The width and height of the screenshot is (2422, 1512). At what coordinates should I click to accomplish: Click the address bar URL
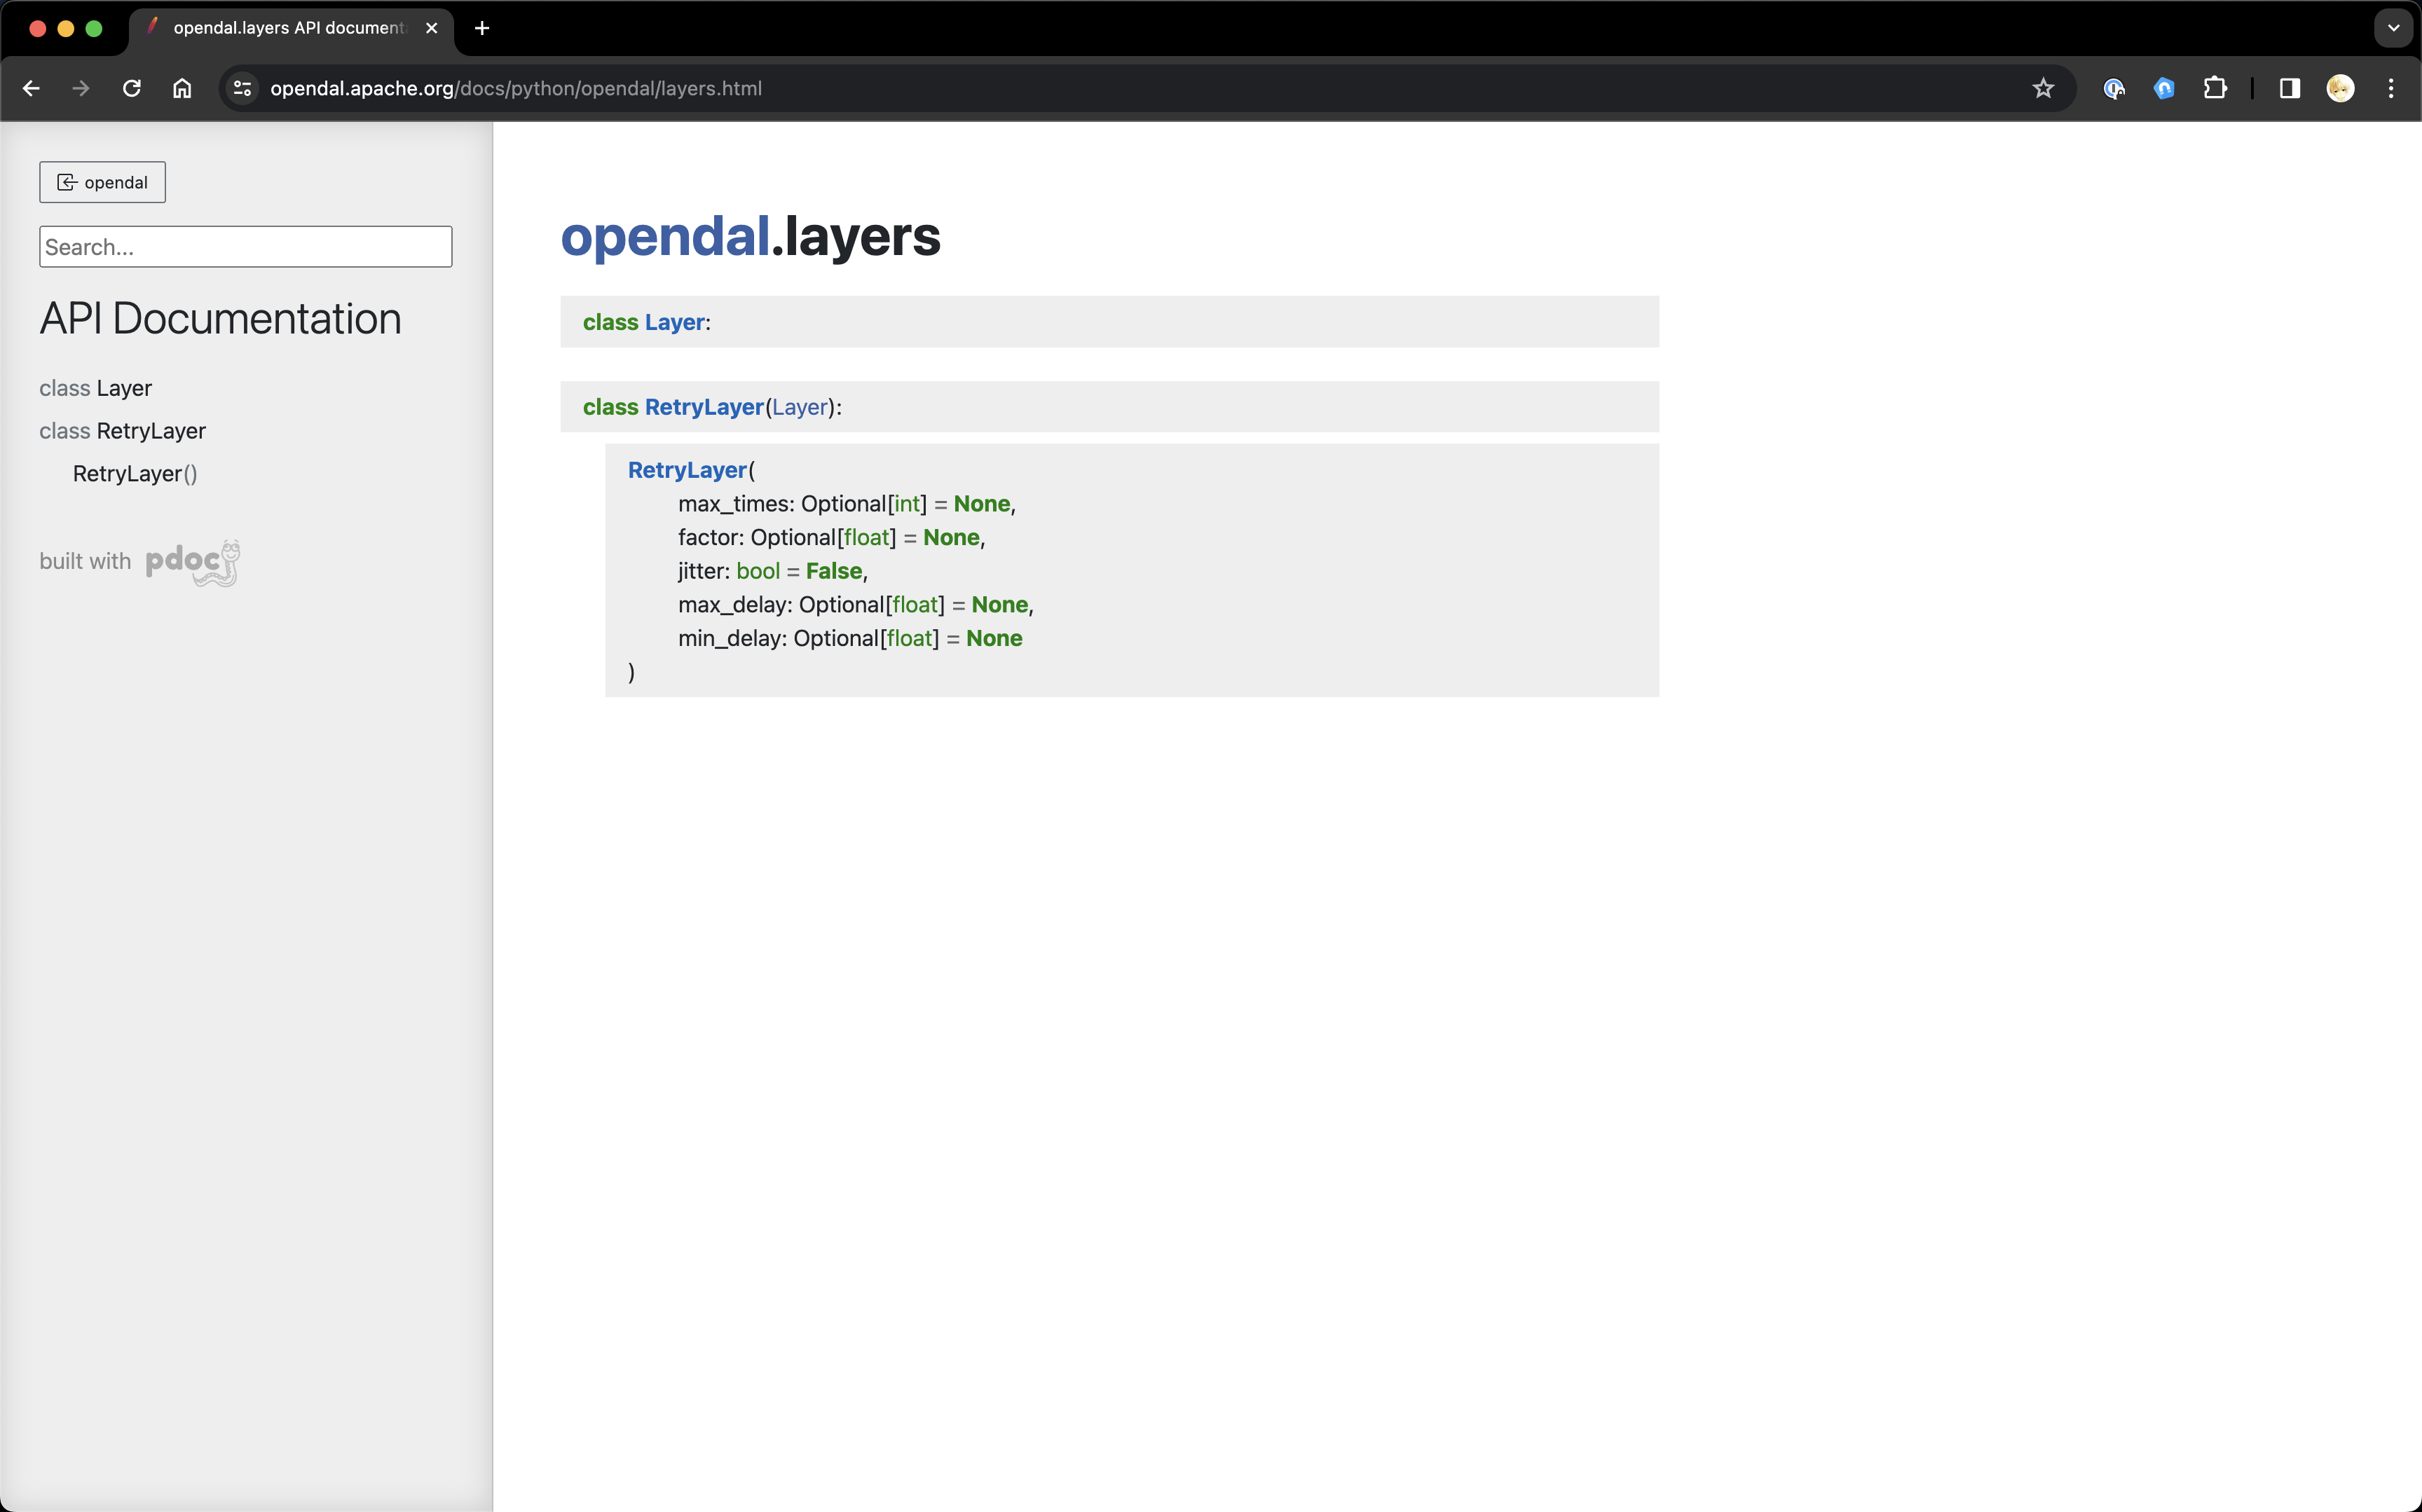[516, 88]
